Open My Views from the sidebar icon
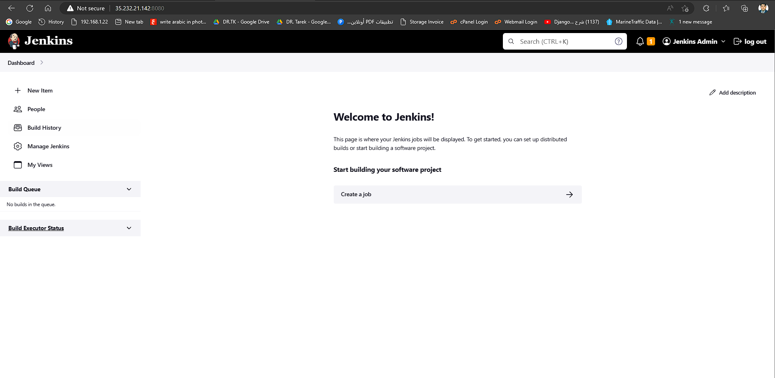Viewport: 775px width, 378px height. point(18,165)
